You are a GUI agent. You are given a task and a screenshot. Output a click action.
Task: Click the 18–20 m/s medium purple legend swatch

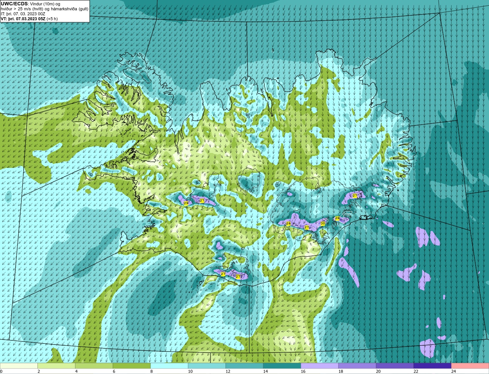[357, 366]
